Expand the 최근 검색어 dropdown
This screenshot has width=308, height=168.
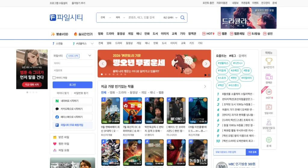(170, 17)
